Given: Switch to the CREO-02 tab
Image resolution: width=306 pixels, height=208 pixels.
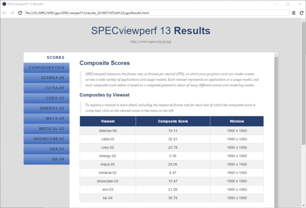Looking at the screenshot, I should click(46, 98).
